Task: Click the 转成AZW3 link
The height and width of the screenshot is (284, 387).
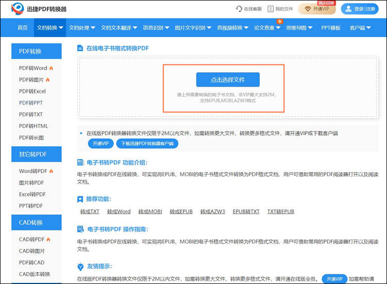Action: click(213, 212)
